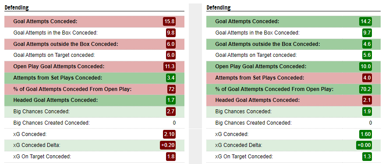Screen dimensions: 389x164
Task: Select left Goal Attempts in the Box Conceded row
Action: coord(94,33)
